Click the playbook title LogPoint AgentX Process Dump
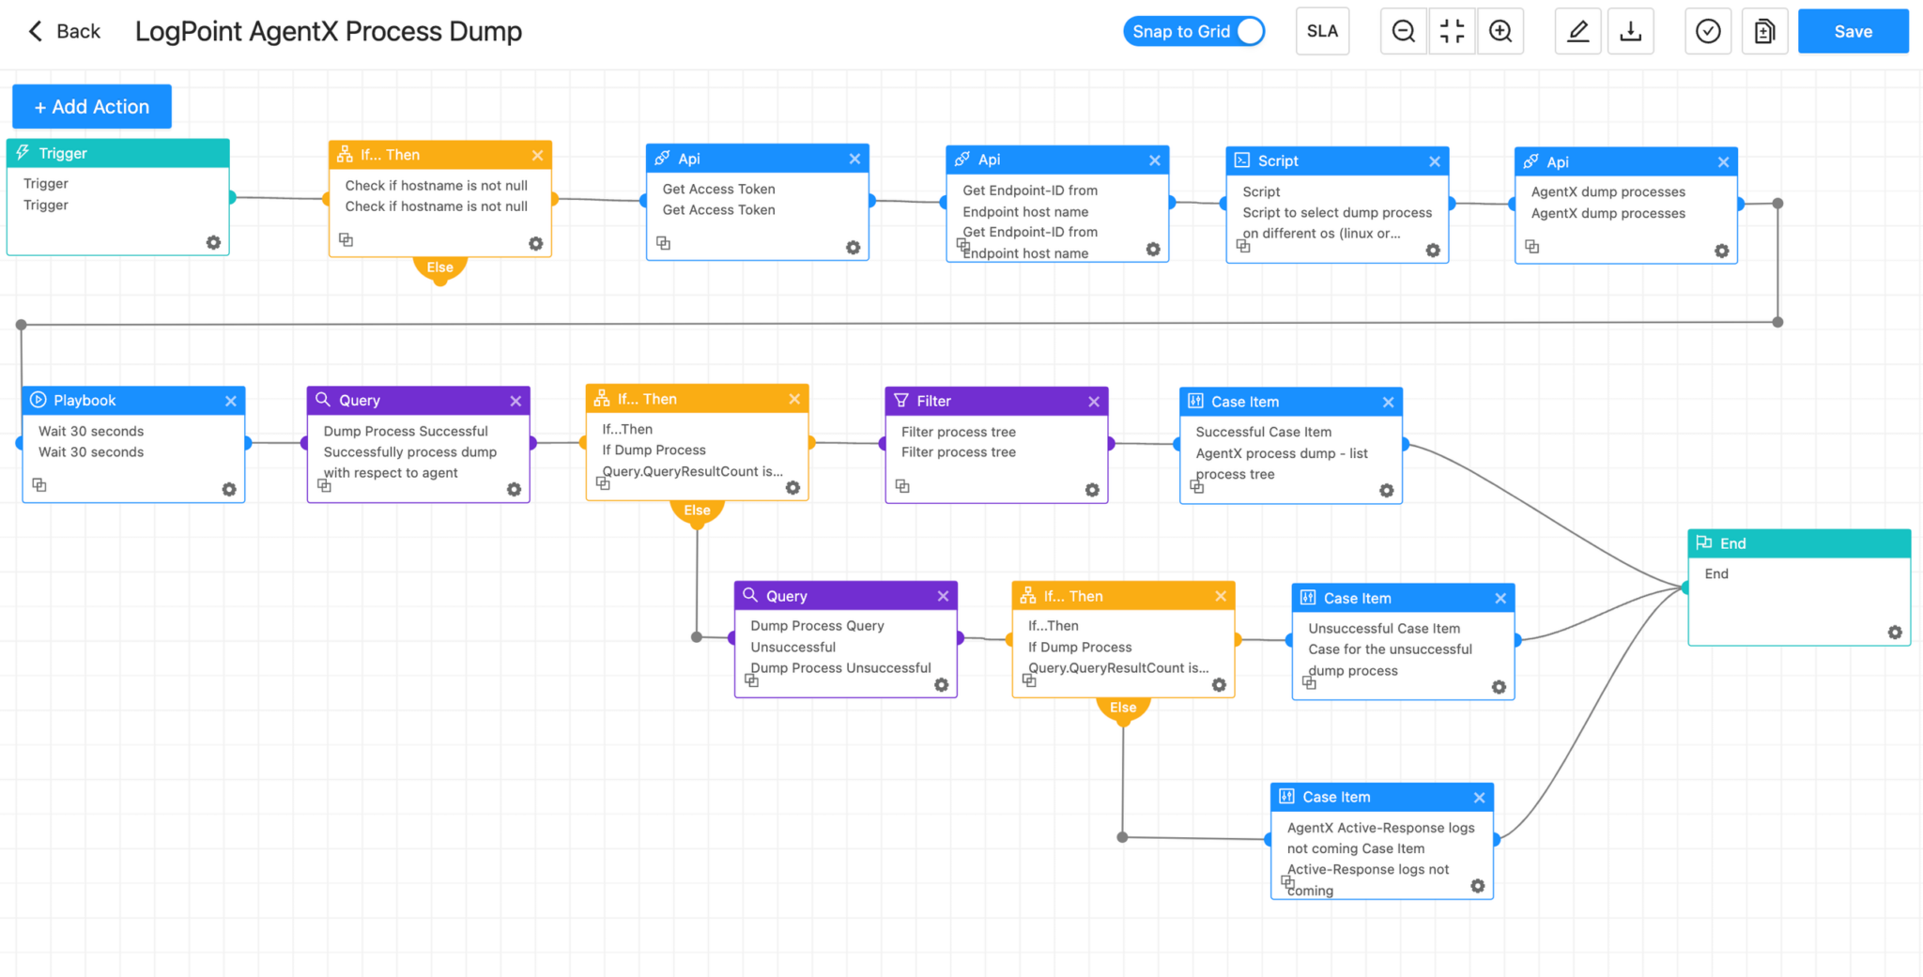 (329, 31)
